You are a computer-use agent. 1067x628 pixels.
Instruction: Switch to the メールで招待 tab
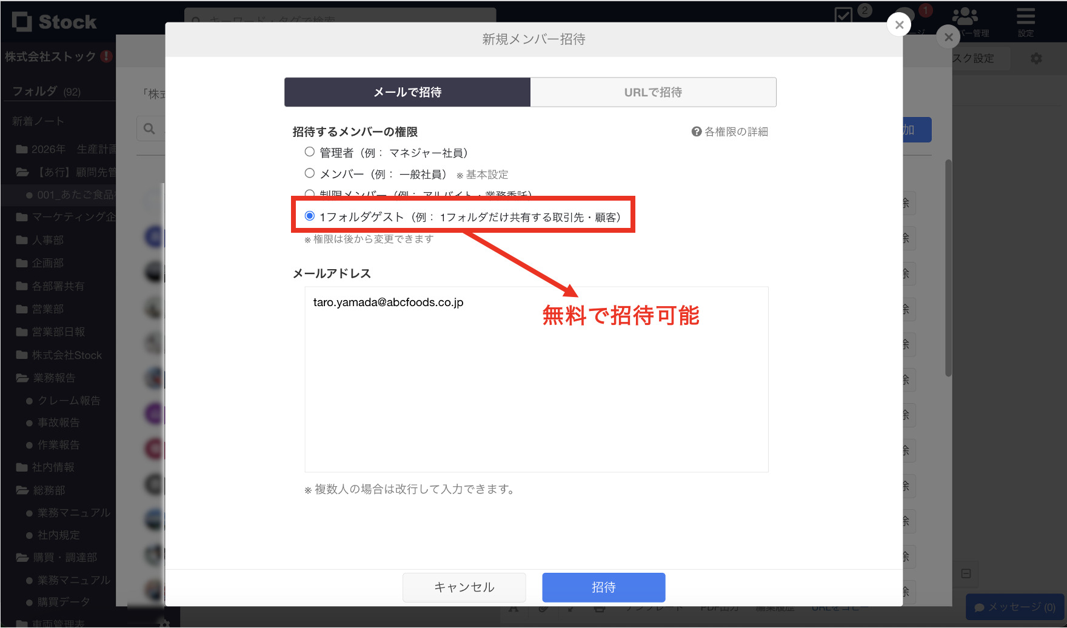(407, 92)
